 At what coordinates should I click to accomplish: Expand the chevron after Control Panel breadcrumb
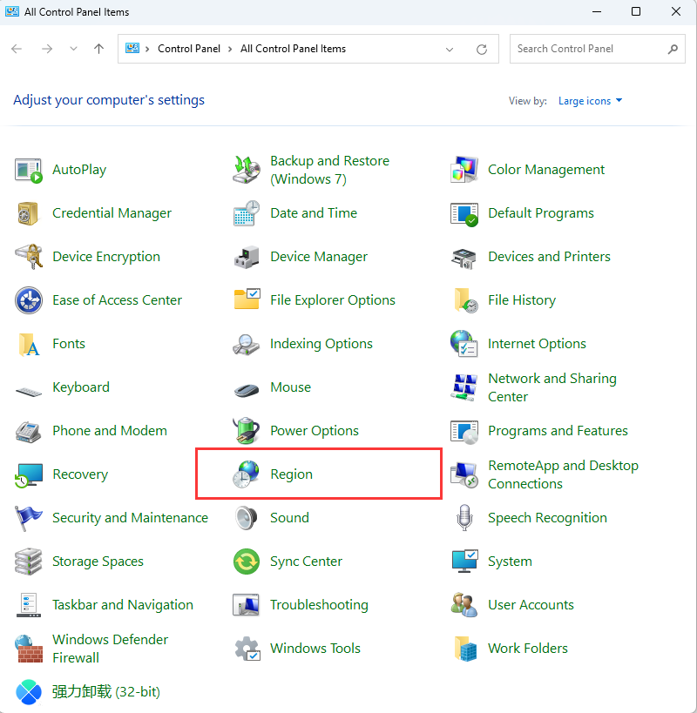[230, 49]
